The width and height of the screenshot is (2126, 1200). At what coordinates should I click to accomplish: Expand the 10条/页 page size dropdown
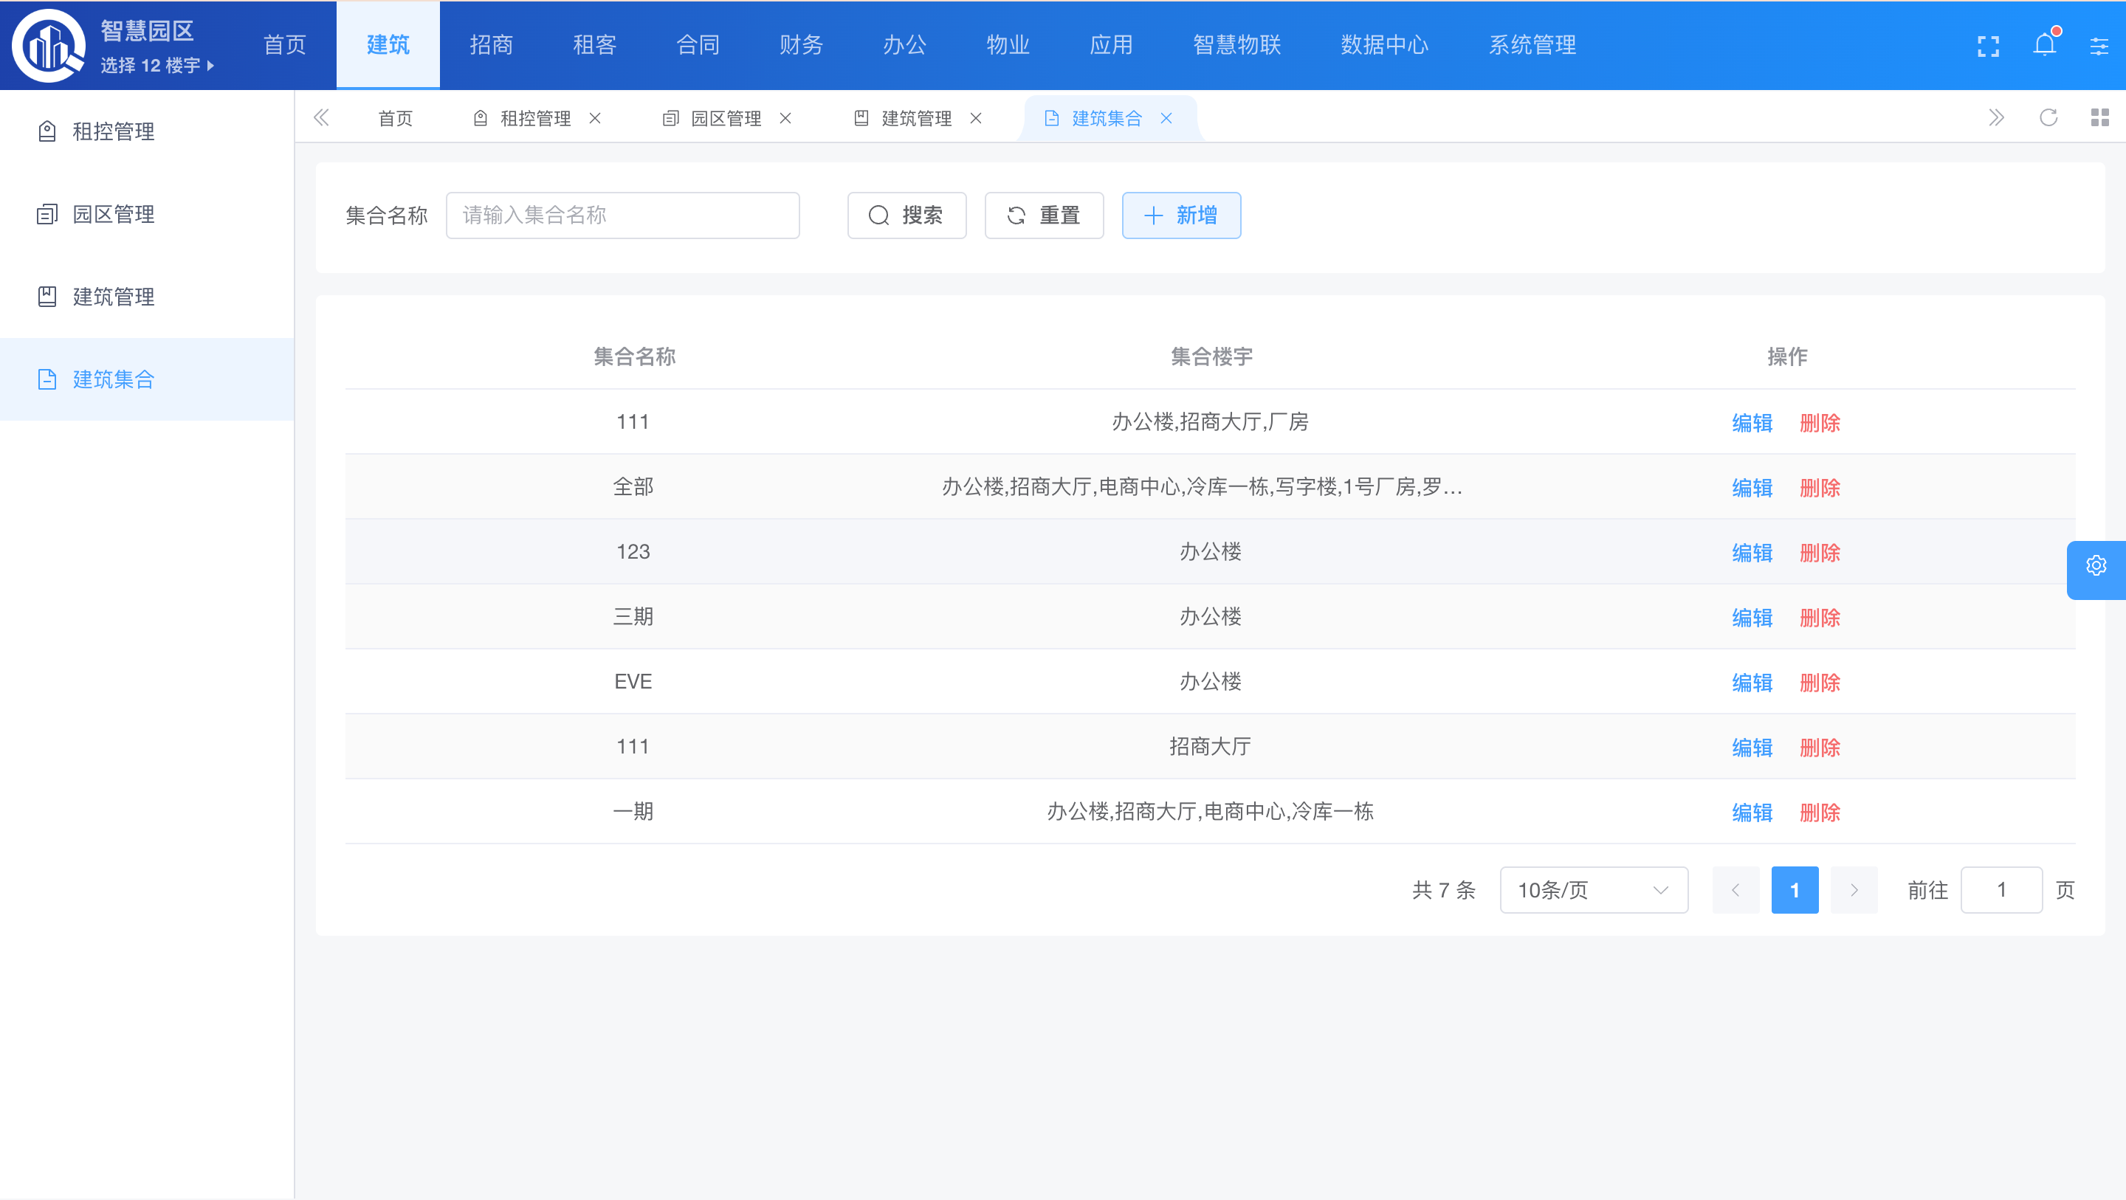pyautogui.click(x=1593, y=890)
